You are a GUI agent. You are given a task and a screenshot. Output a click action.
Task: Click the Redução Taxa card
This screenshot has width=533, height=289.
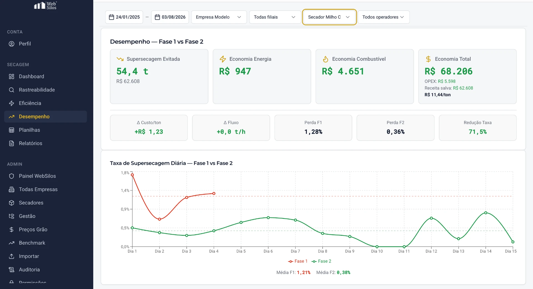coord(477,128)
